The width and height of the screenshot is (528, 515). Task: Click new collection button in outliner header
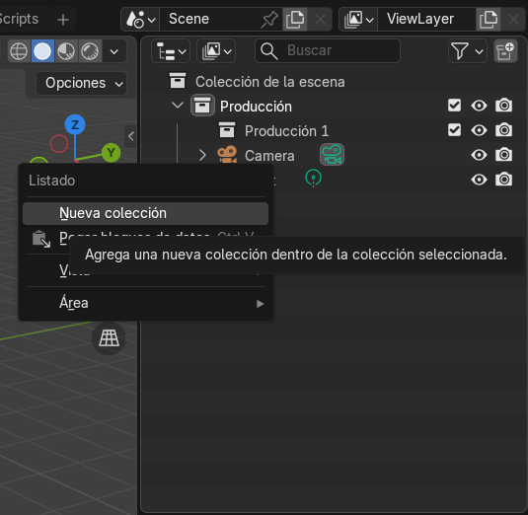click(x=505, y=51)
